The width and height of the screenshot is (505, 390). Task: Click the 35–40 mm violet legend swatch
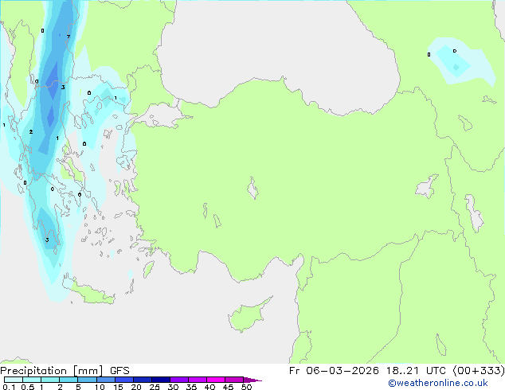point(197,380)
